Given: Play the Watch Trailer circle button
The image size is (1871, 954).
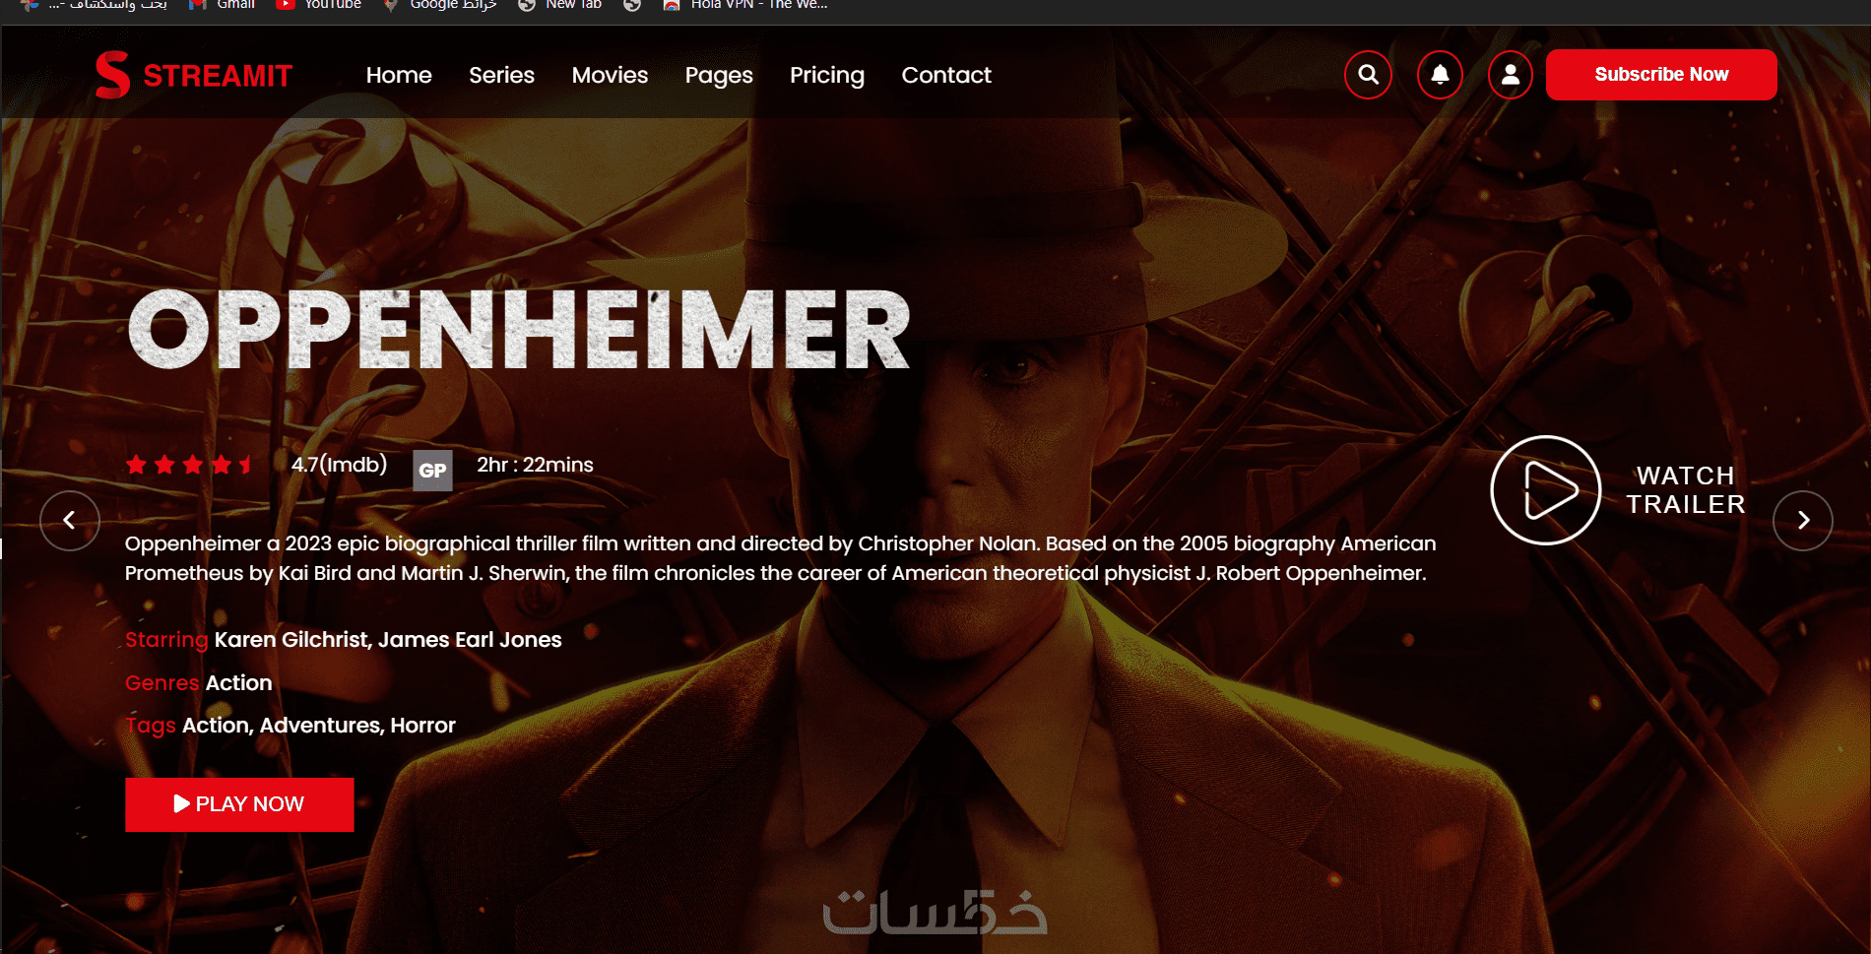Looking at the screenshot, I should point(1546,490).
